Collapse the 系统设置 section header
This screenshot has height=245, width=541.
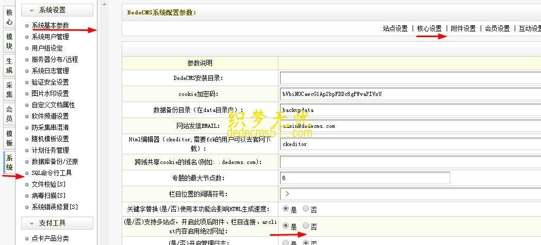point(57,10)
